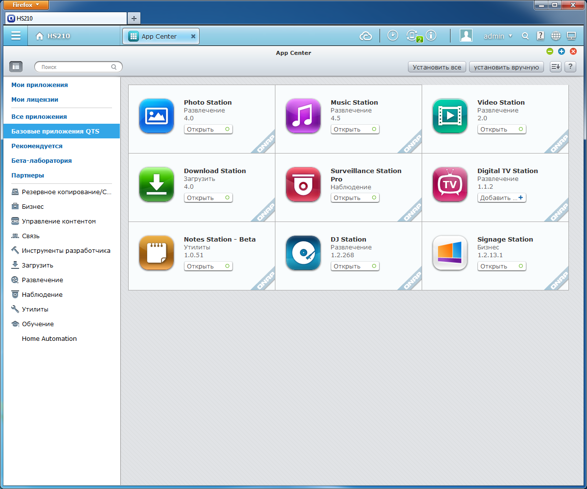Open the QTS search magnifier icon
587x489 pixels.
(x=525, y=36)
